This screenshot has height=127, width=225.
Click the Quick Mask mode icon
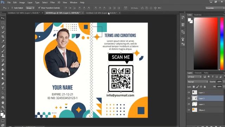(3, 121)
